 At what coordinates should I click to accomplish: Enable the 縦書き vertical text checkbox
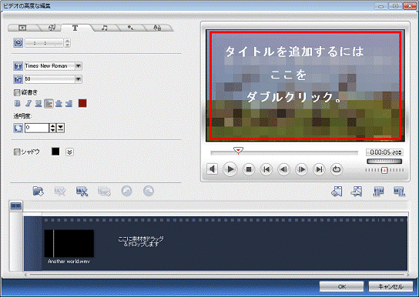[17, 92]
